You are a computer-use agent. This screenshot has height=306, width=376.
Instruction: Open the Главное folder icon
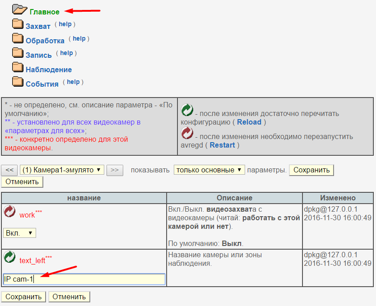click(19, 9)
